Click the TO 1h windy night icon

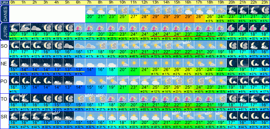click(25, 98)
